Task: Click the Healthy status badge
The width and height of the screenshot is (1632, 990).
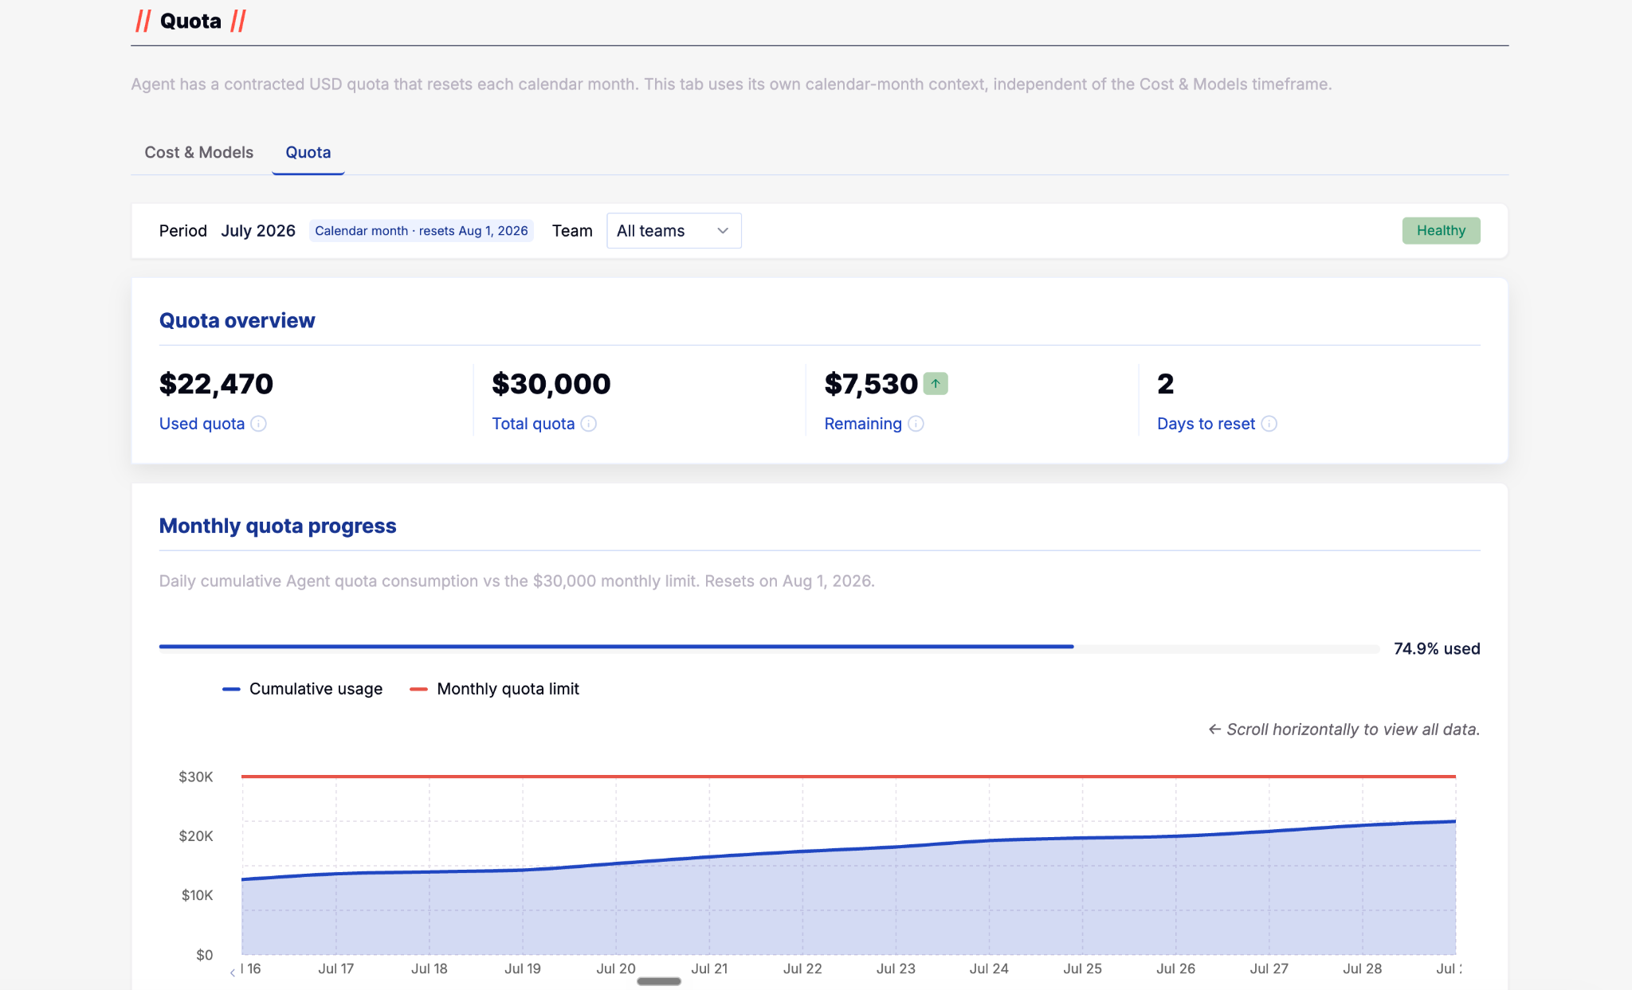Action: (1441, 231)
